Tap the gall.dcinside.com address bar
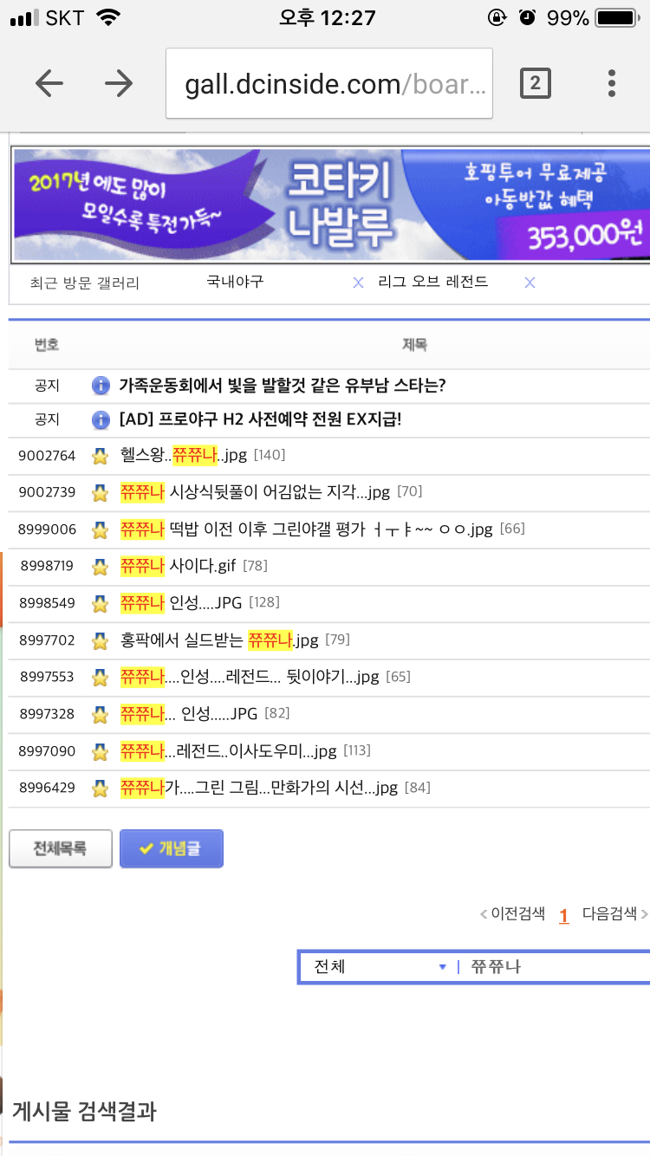 pos(329,83)
